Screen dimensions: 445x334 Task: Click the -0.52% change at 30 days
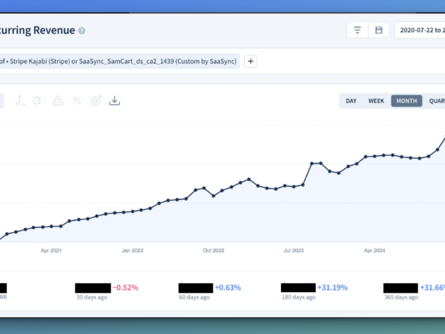[125, 287]
